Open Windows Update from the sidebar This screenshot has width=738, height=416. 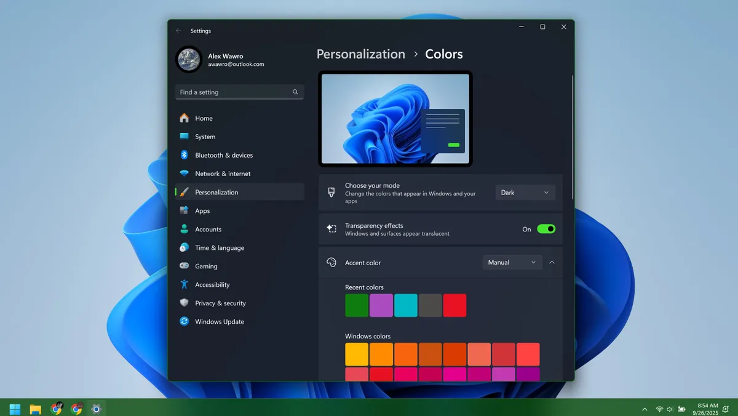(x=184, y=321)
